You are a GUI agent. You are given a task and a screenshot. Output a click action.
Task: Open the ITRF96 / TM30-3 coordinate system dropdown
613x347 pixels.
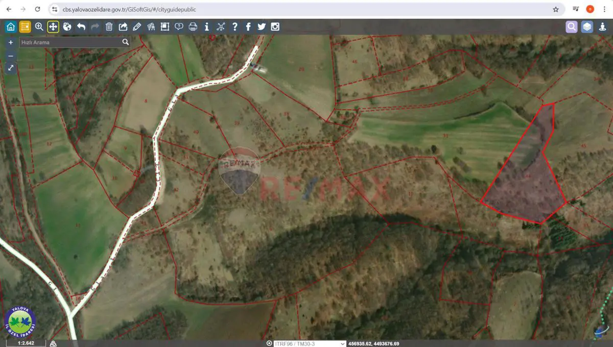coord(310,343)
